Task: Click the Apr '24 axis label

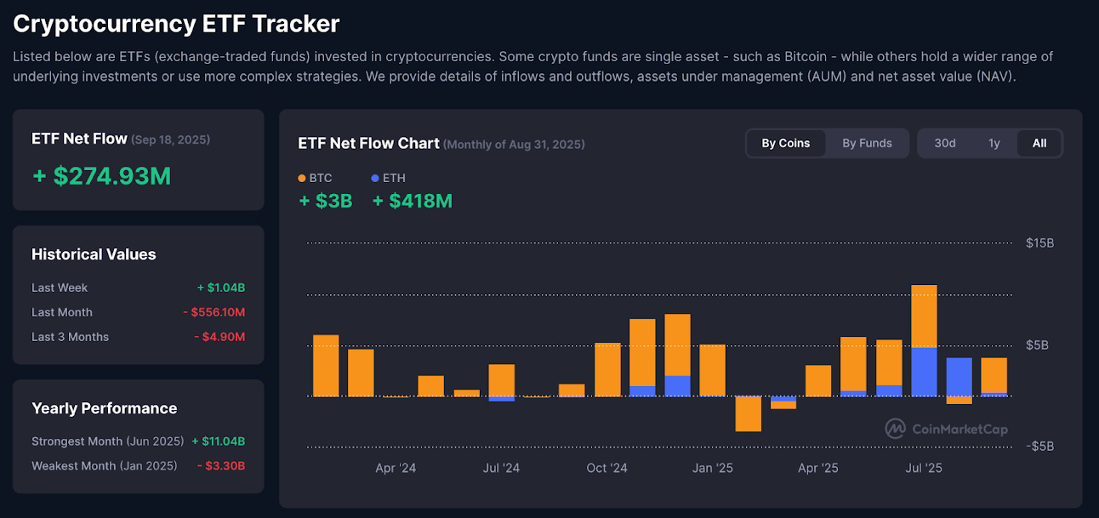Action: pyautogui.click(x=396, y=468)
